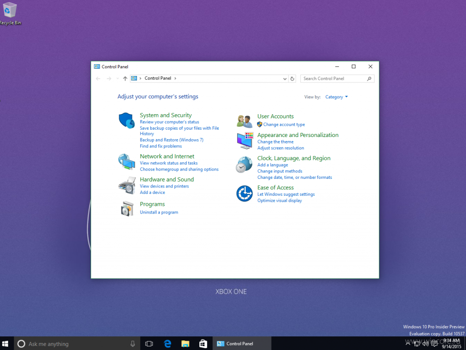Click the volume icon in the system tray
The width and height of the screenshot is (466, 350).
425,344
